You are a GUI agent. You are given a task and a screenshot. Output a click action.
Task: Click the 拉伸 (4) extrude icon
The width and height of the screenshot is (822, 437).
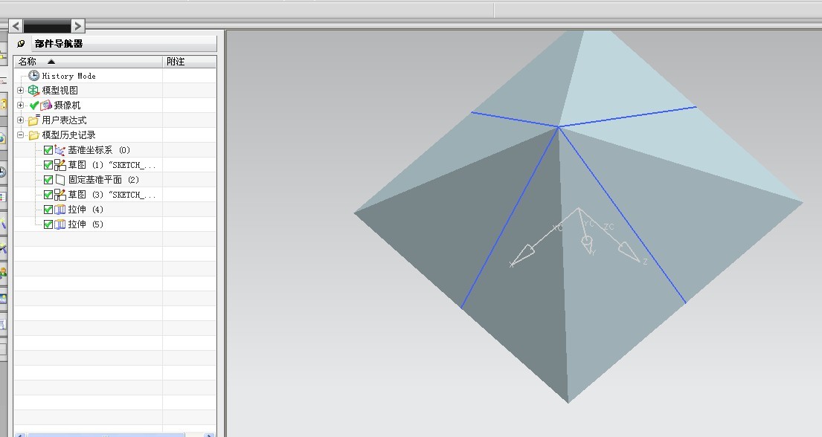point(60,210)
